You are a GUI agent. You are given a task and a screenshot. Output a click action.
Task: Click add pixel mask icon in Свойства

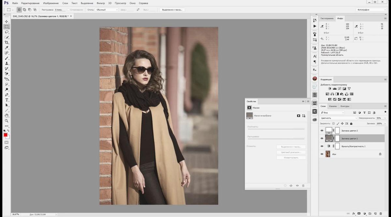click(298, 115)
